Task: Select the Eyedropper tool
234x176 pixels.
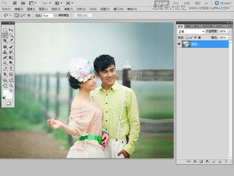Action: 11,41
